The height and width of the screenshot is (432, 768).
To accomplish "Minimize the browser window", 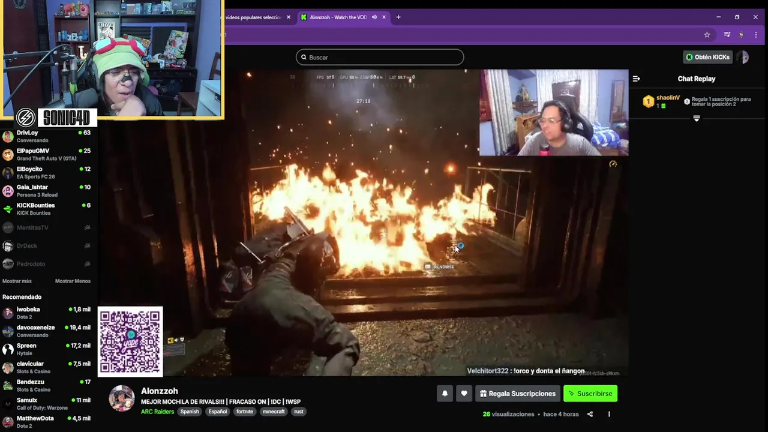I will click(x=719, y=17).
